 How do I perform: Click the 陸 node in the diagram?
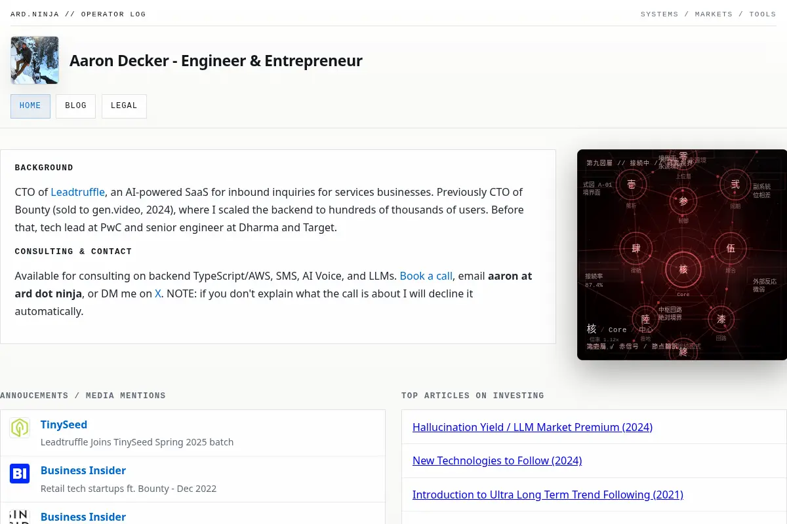pos(645,319)
